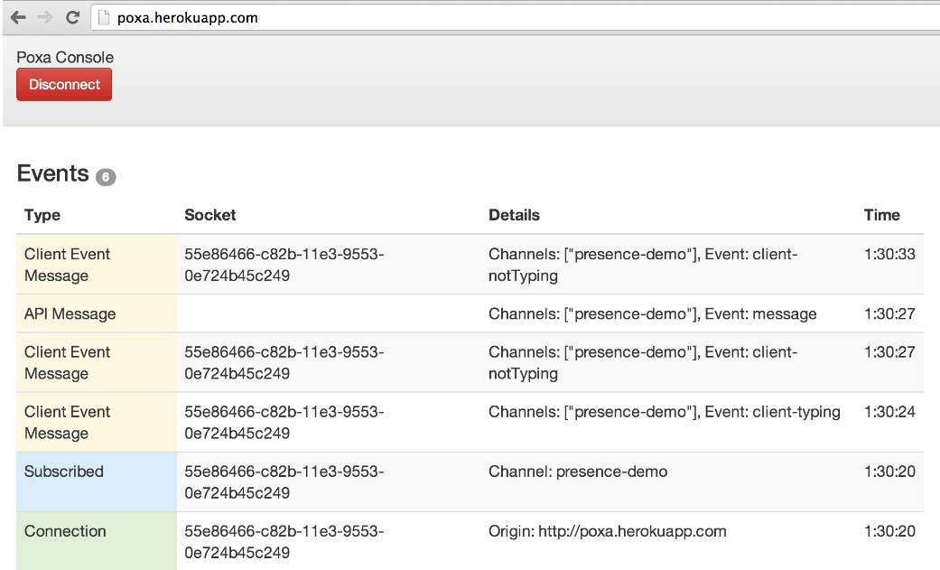Click the browser back arrow
The height and width of the screenshot is (570, 940).
pyautogui.click(x=19, y=18)
